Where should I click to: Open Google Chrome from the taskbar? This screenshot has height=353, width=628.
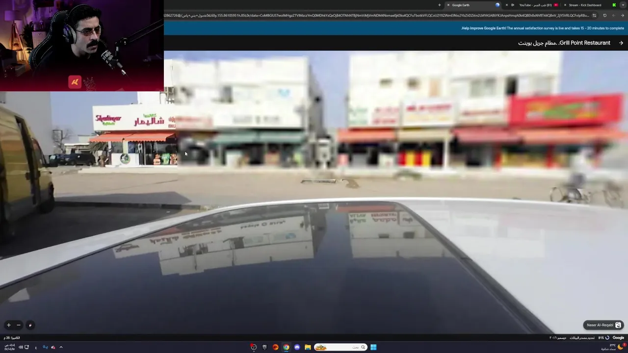(286, 347)
